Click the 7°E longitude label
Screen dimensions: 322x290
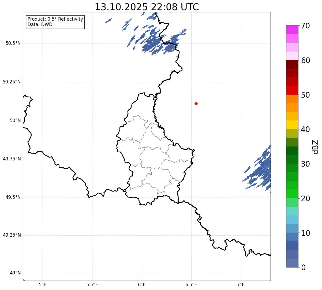click(241, 284)
